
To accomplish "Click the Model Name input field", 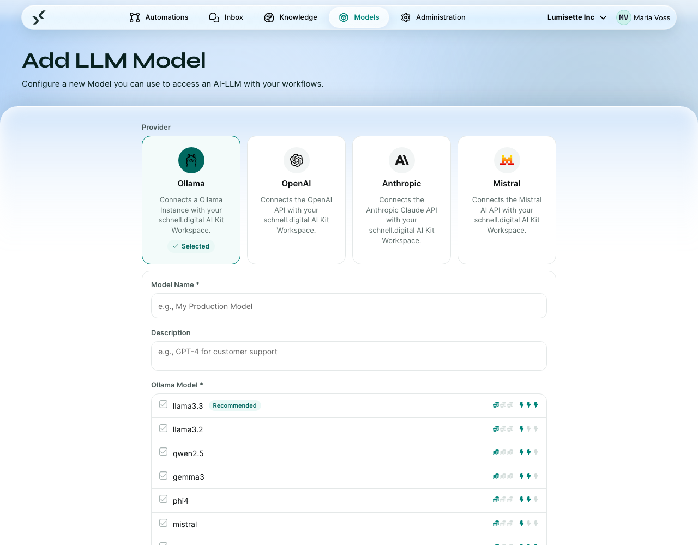I will point(349,306).
